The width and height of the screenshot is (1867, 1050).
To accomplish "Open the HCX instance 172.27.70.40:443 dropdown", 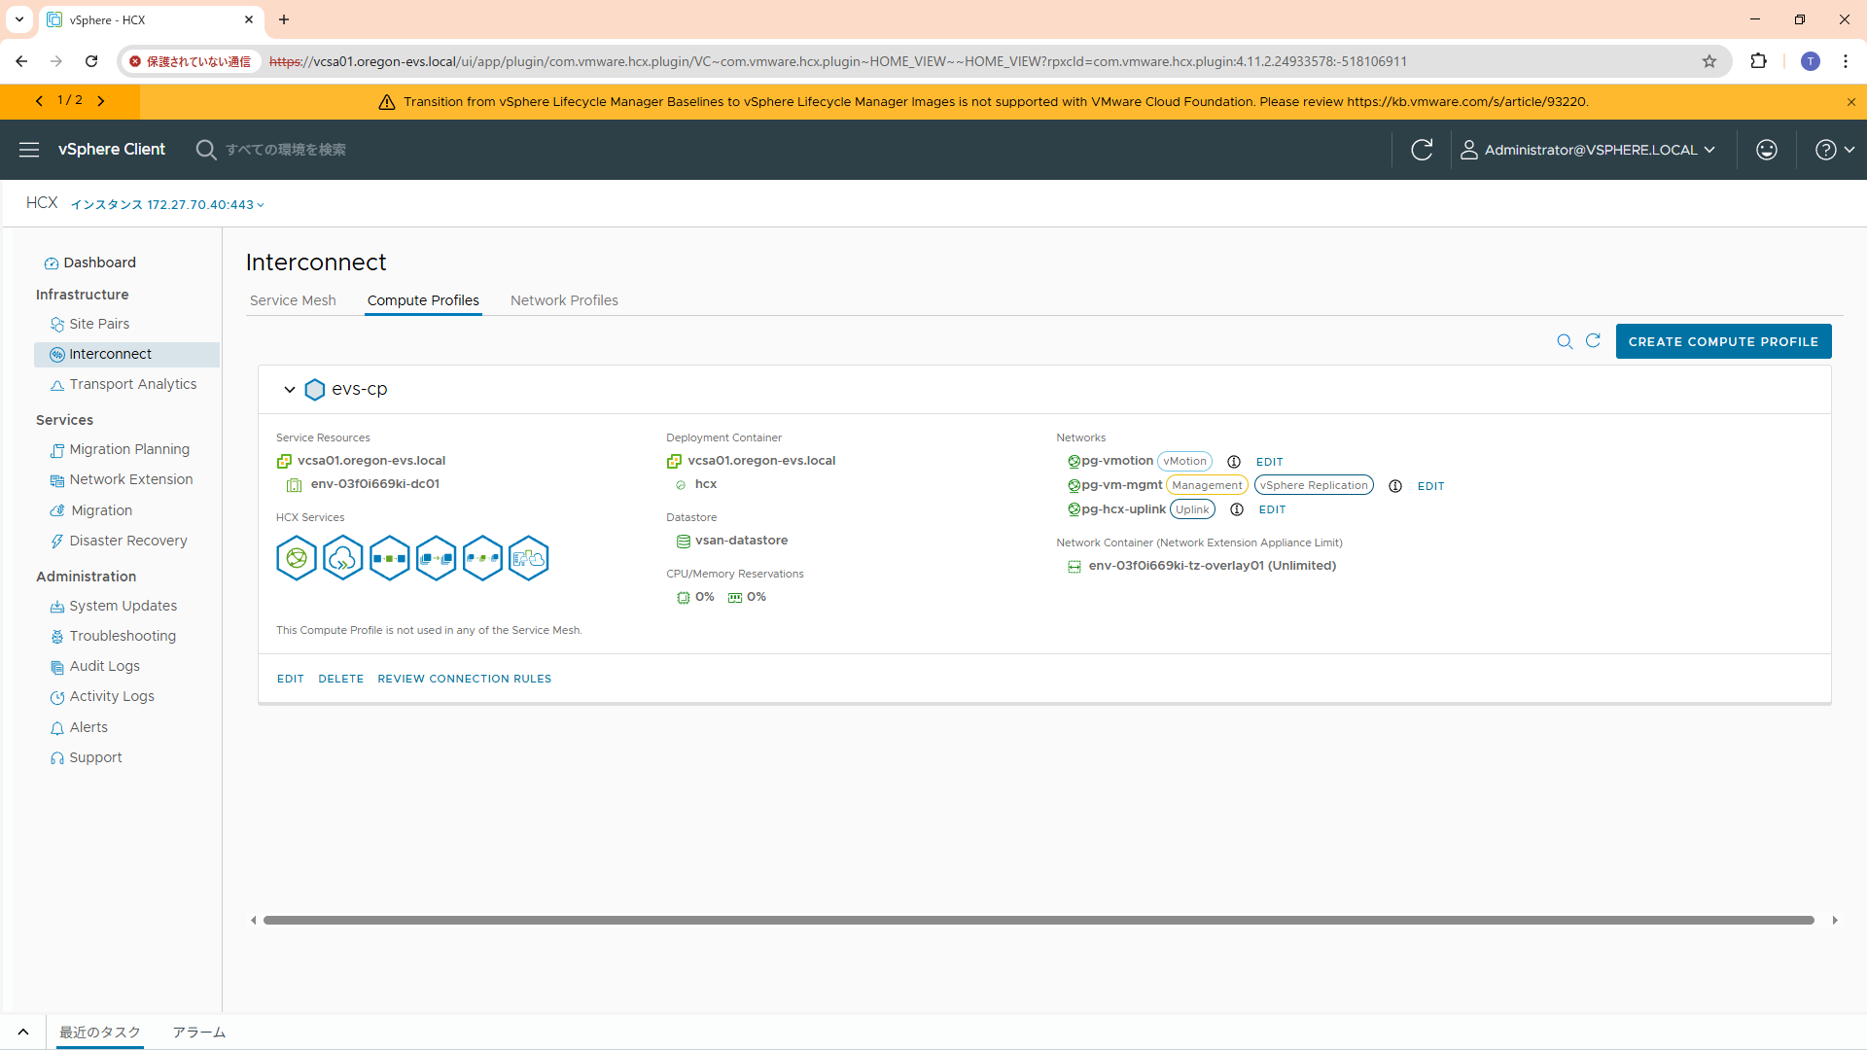I will [x=167, y=205].
